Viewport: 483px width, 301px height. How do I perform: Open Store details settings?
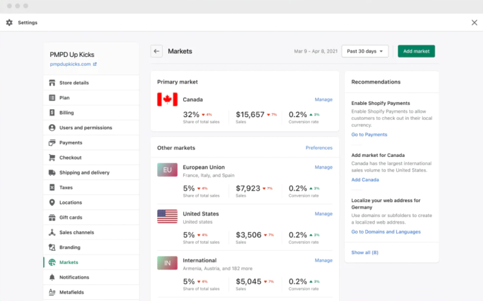91,83
